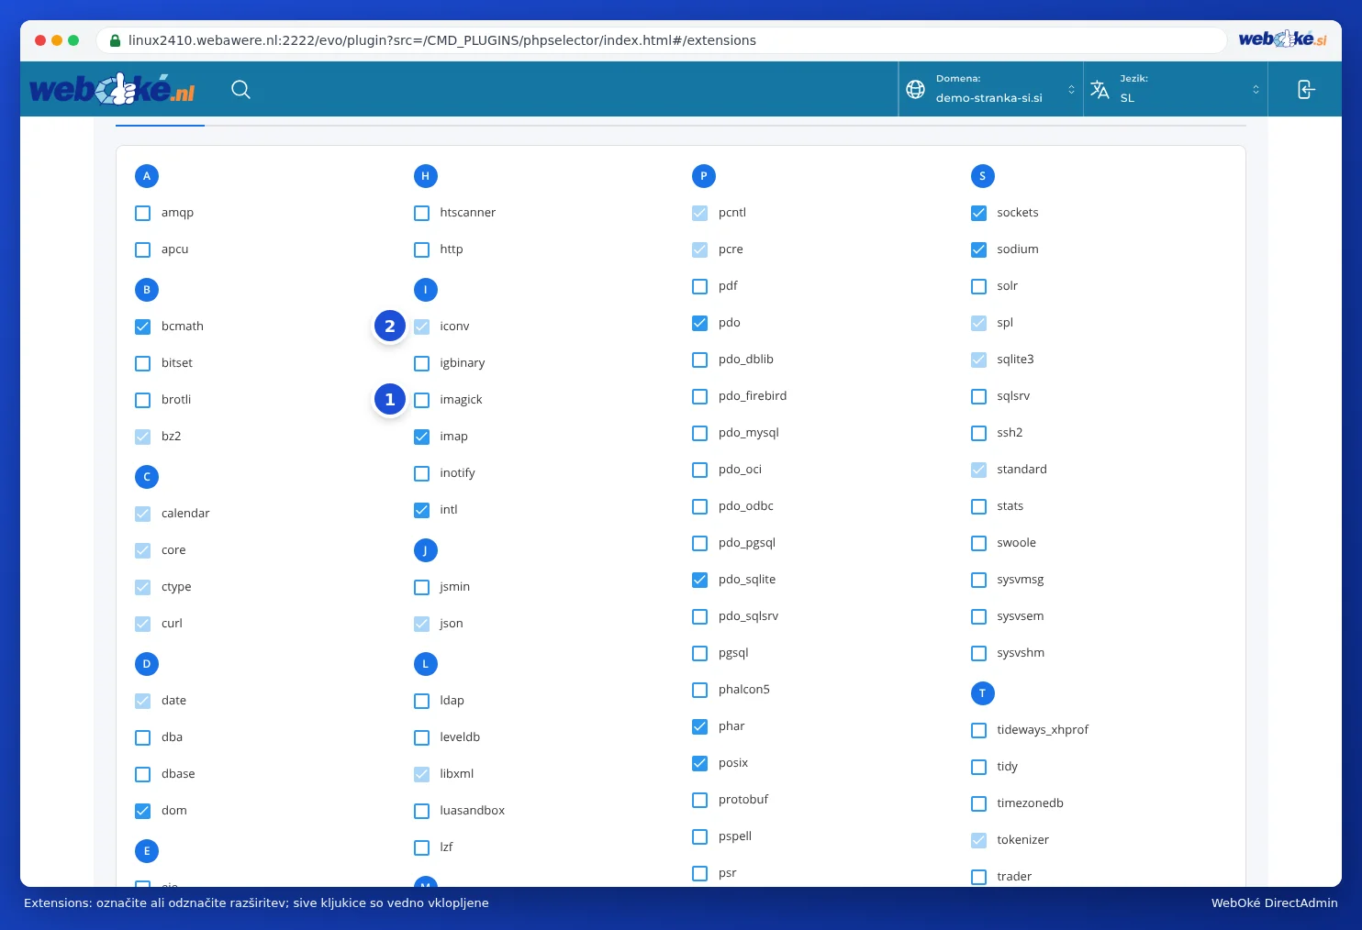Click the 'timezonedb' label

1030,803
